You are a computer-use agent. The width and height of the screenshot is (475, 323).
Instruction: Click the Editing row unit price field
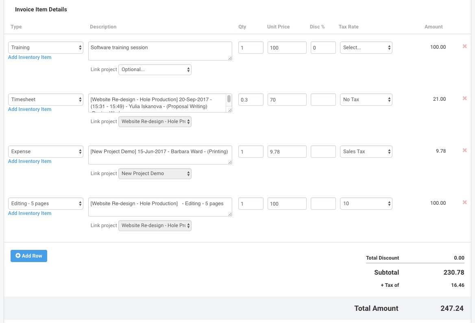pyautogui.click(x=287, y=204)
